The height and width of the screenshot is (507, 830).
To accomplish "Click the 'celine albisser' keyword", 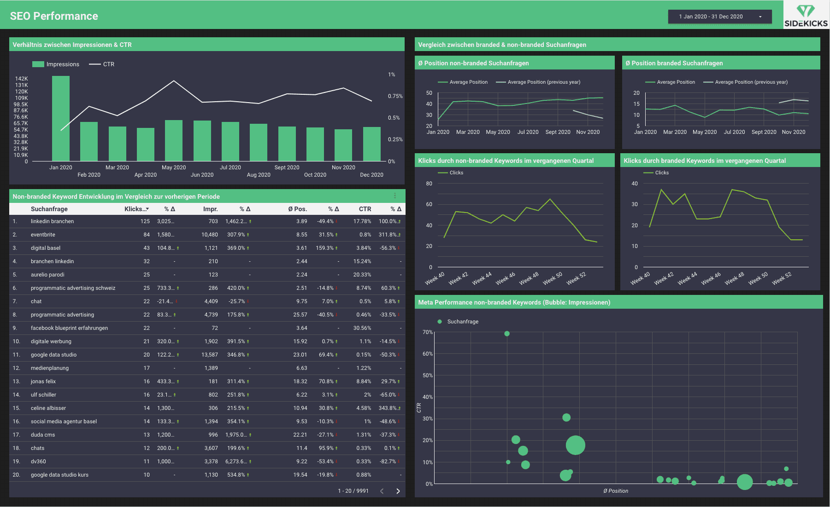I will pyautogui.click(x=48, y=408).
